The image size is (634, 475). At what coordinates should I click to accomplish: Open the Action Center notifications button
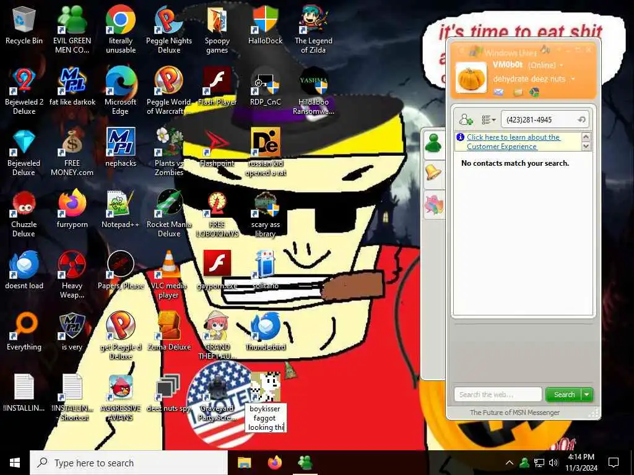(x=614, y=463)
